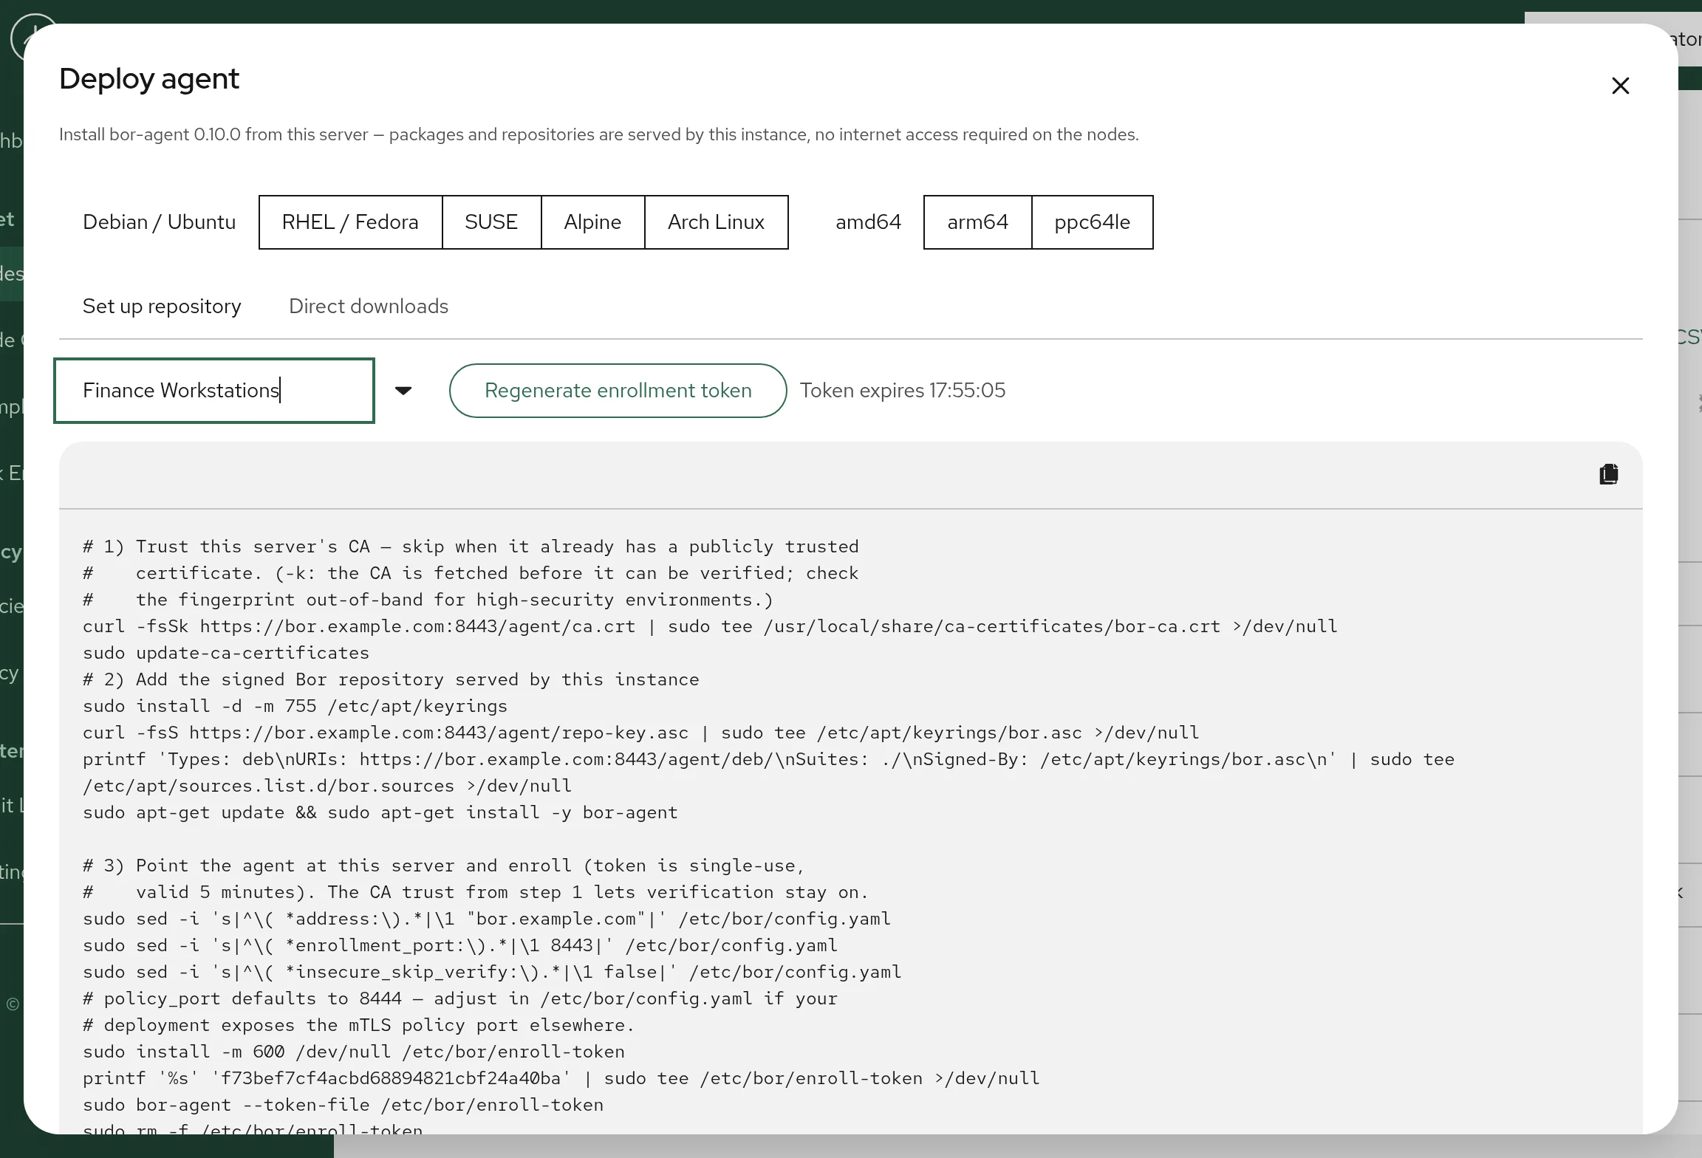Image resolution: width=1702 pixels, height=1158 pixels.
Task: Click the curl repo-key.asc command line
Action: 640,733
